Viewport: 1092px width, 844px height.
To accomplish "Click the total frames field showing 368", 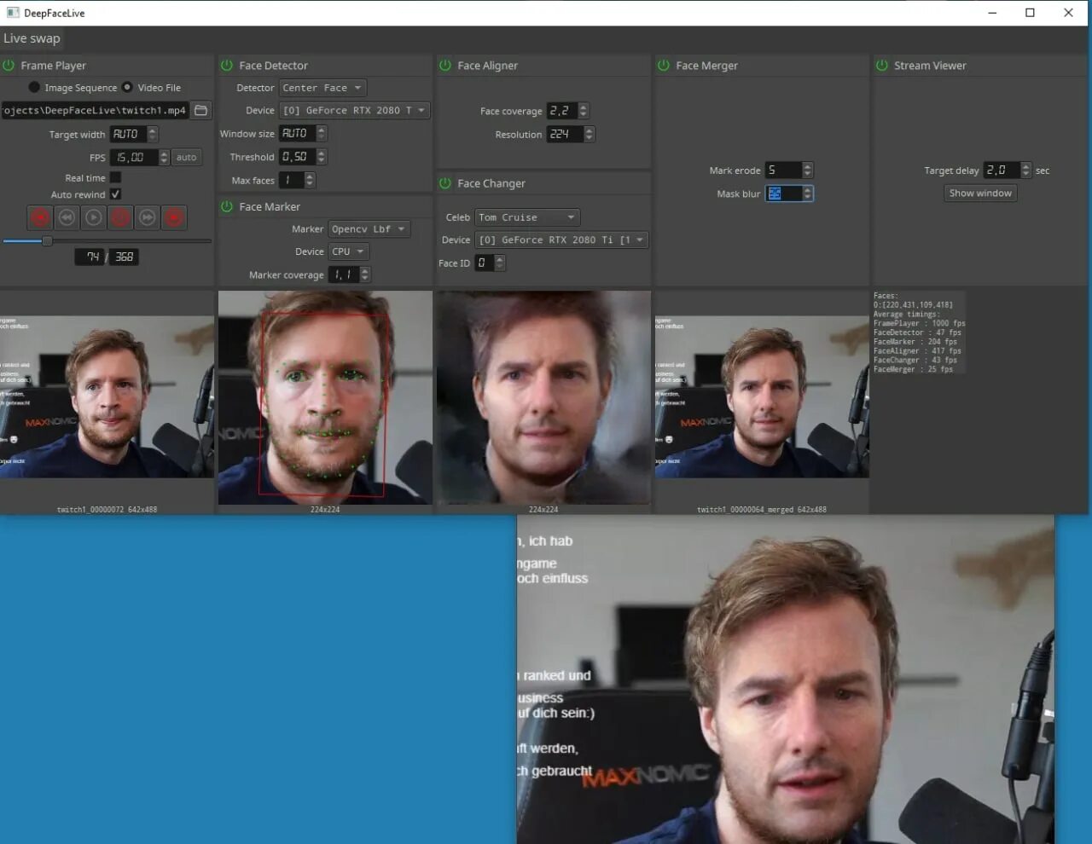I will click(125, 257).
